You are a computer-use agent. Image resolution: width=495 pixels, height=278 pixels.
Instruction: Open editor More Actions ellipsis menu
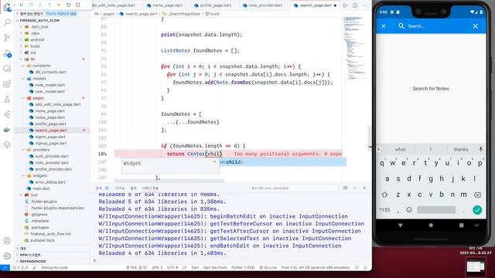pyautogui.click(x=364, y=5)
